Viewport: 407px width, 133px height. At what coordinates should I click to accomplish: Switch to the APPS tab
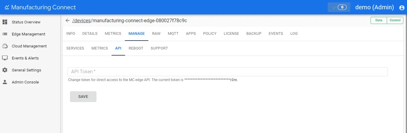click(x=191, y=34)
